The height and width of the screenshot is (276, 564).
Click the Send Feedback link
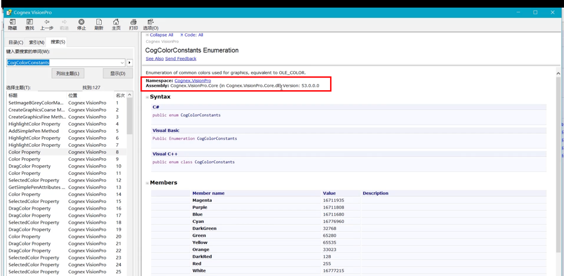[181, 59]
